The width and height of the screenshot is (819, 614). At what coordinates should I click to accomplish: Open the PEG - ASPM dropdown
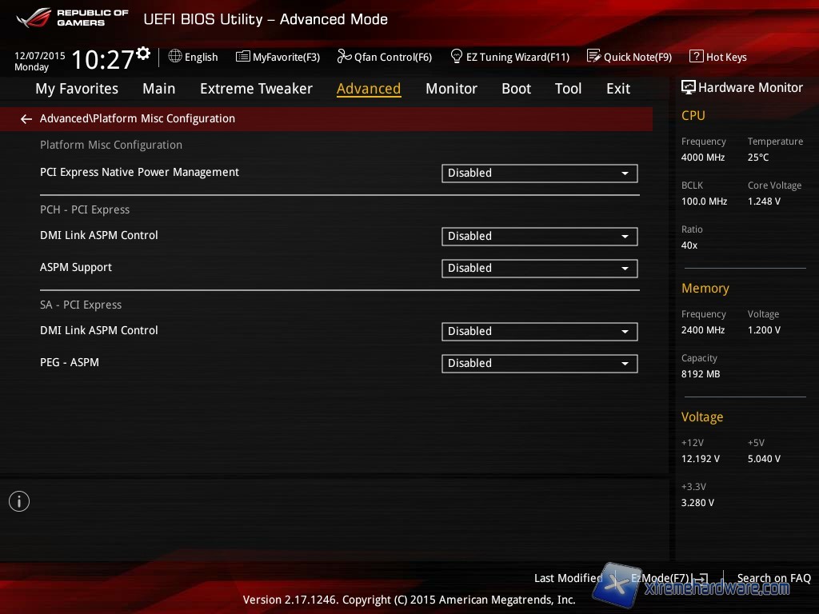(x=539, y=363)
